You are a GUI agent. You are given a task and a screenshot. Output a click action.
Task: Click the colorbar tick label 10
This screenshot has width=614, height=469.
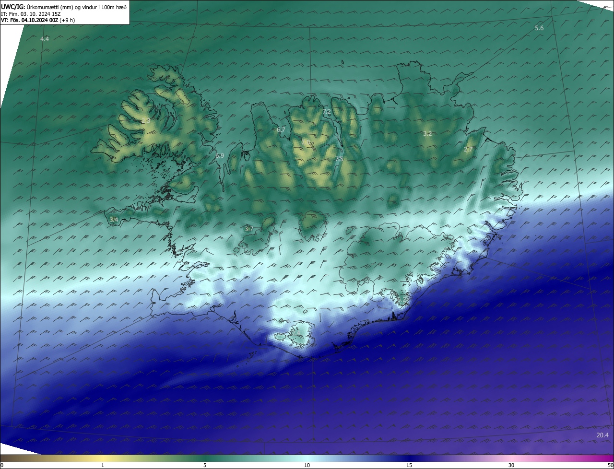pos(307,465)
